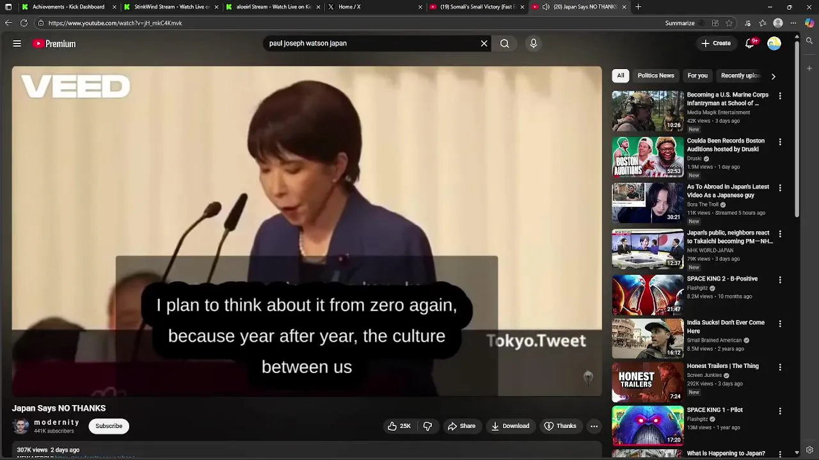The height and width of the screenshot is (460, 819).
Task: Click Summarize in the address bar
Action: pos(680,23)
